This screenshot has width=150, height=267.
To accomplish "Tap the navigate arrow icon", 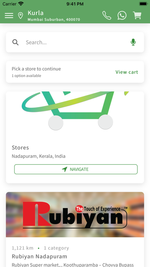I will (65, 169).
